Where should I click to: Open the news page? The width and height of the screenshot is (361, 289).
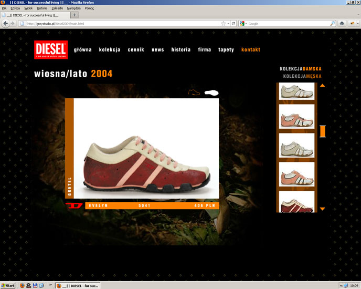tap(158, 49)
